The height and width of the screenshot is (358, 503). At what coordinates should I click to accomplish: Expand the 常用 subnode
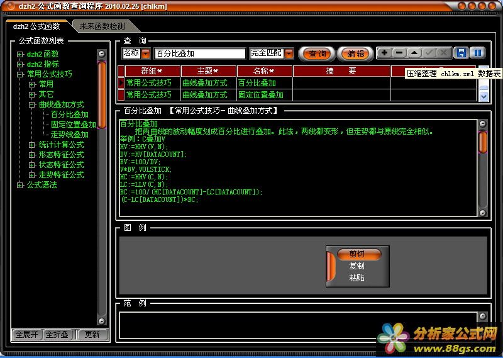pyautogui.click(x=32, y=84)
